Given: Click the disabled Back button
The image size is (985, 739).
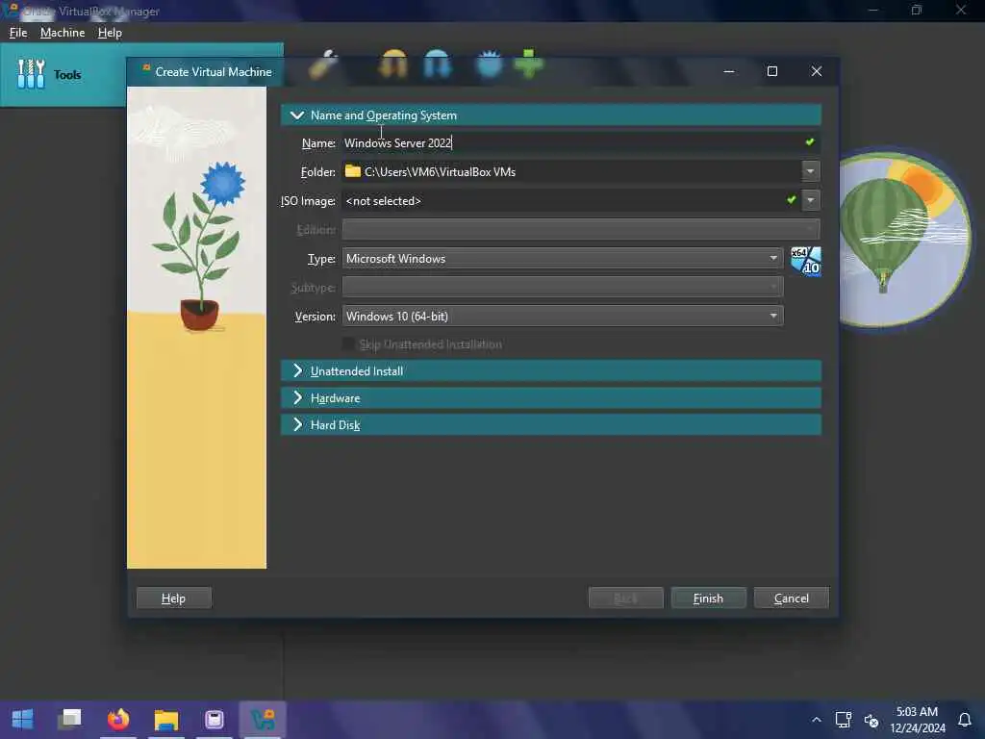Looking at the screenshot, I should (625, 599).
